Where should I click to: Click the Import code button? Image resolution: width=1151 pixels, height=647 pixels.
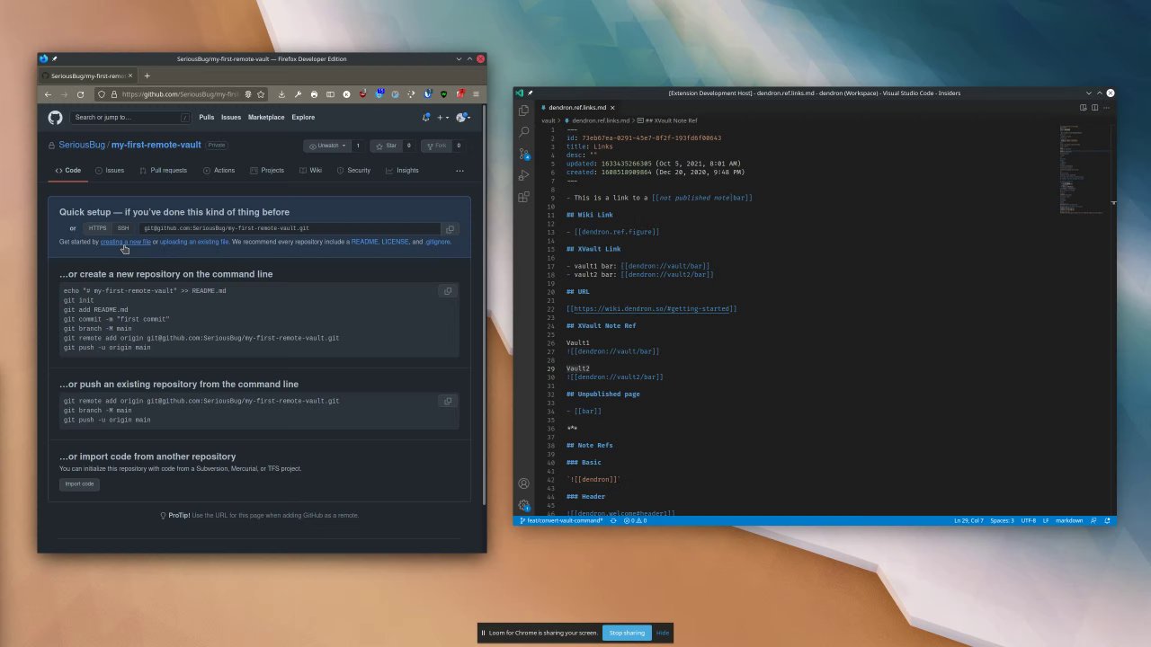(79, 484)
